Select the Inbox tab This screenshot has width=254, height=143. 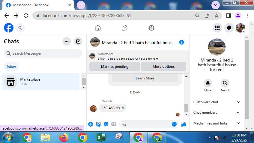coord(11,67)
